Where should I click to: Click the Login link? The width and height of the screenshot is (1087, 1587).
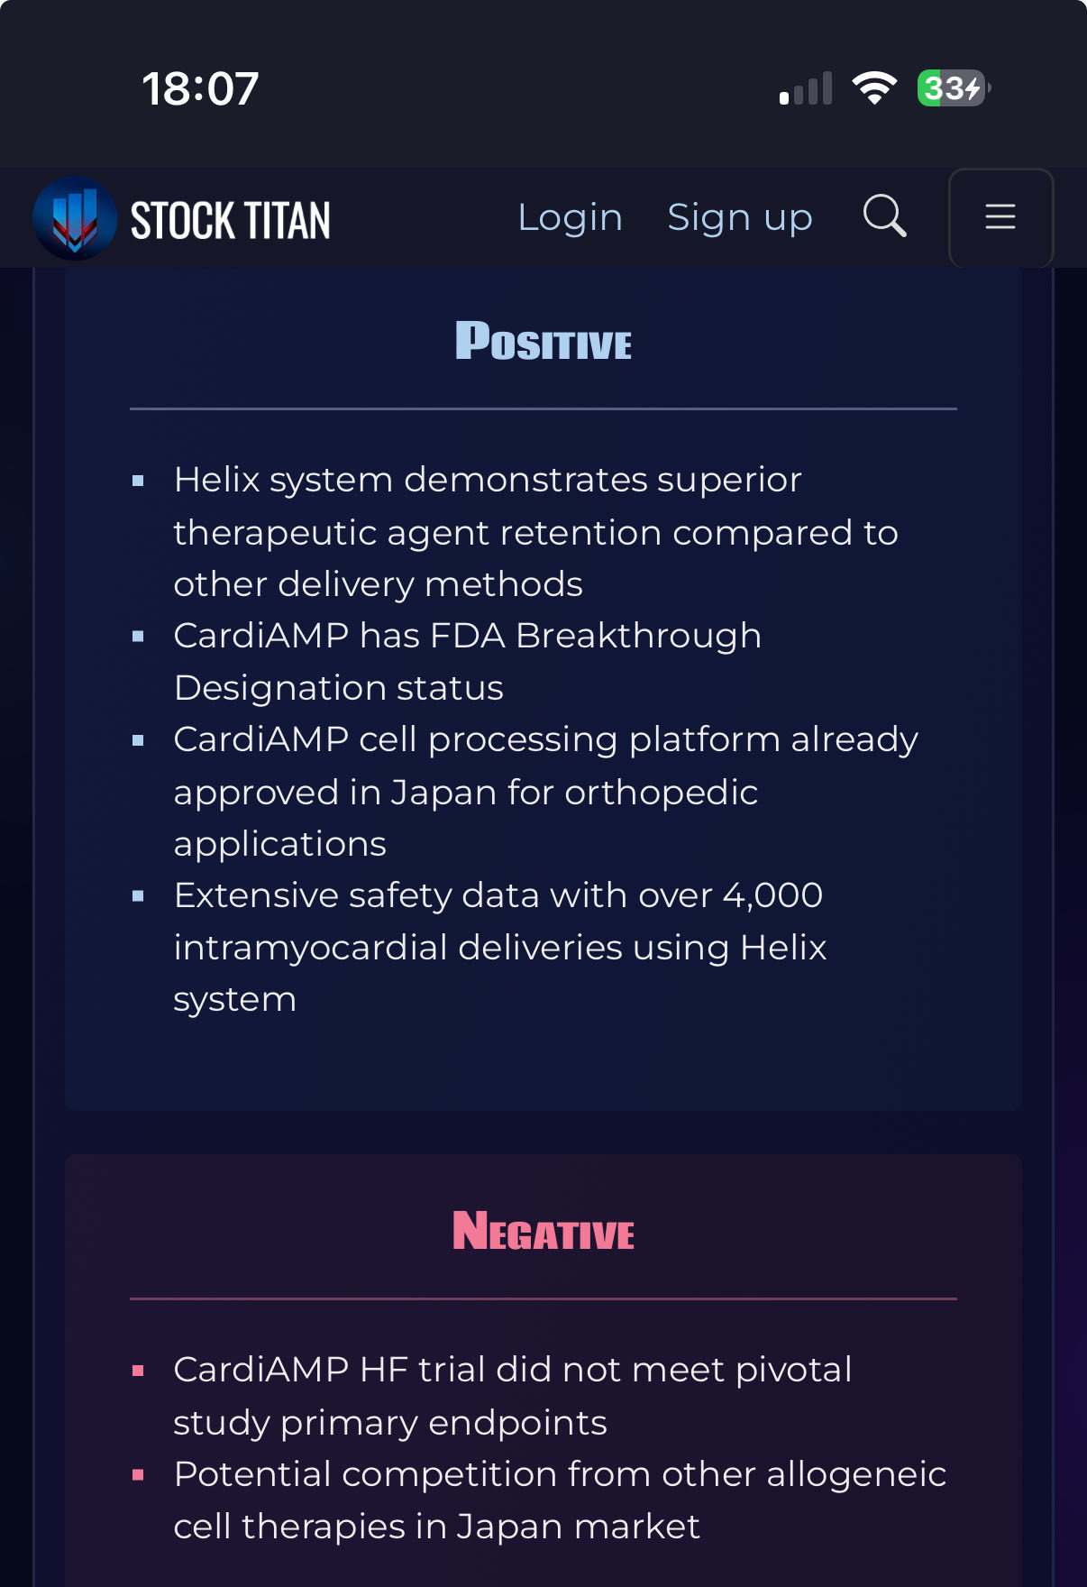tap(570, 217)
